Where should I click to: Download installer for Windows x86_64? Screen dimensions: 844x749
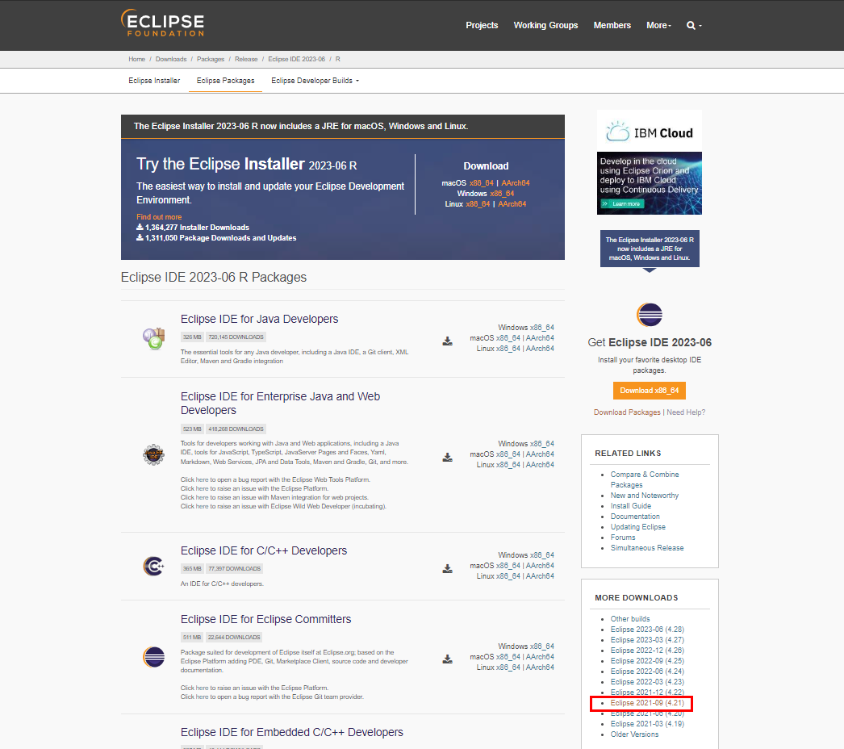click(502, 194)
